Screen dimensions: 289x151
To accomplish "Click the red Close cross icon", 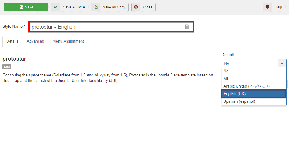I will click(136, 7).
